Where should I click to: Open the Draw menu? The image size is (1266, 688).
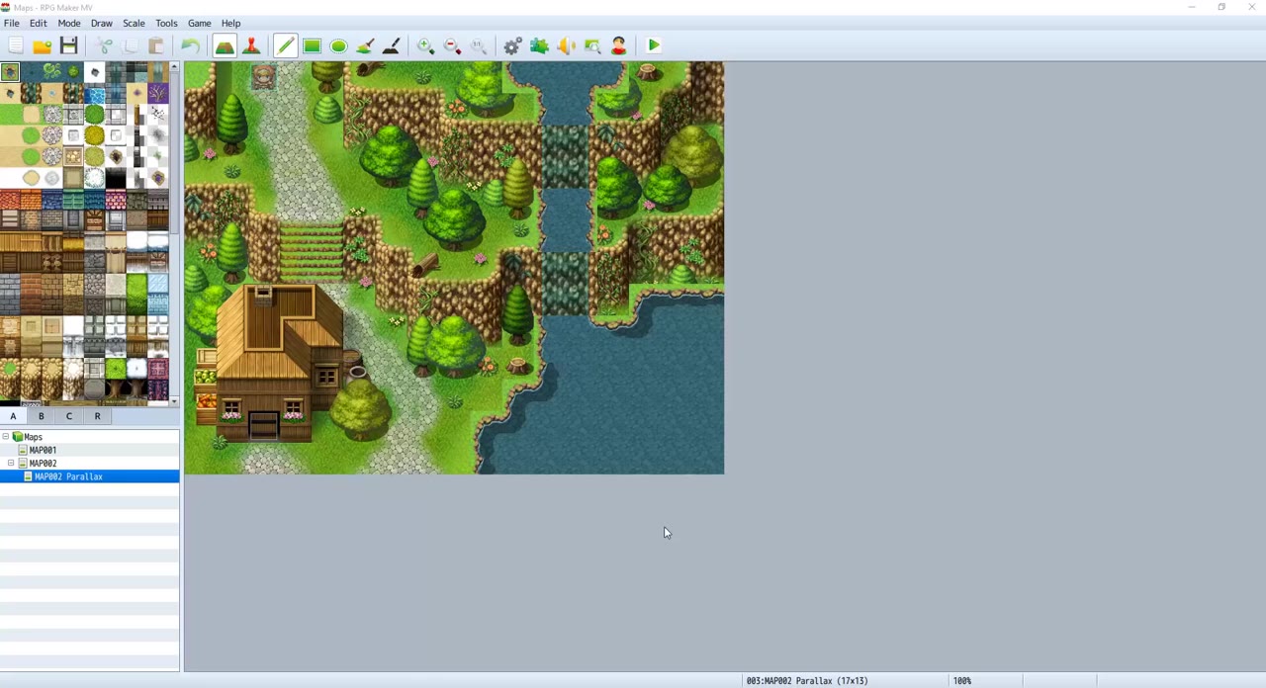pyautogui.click(x=102, y=23)
